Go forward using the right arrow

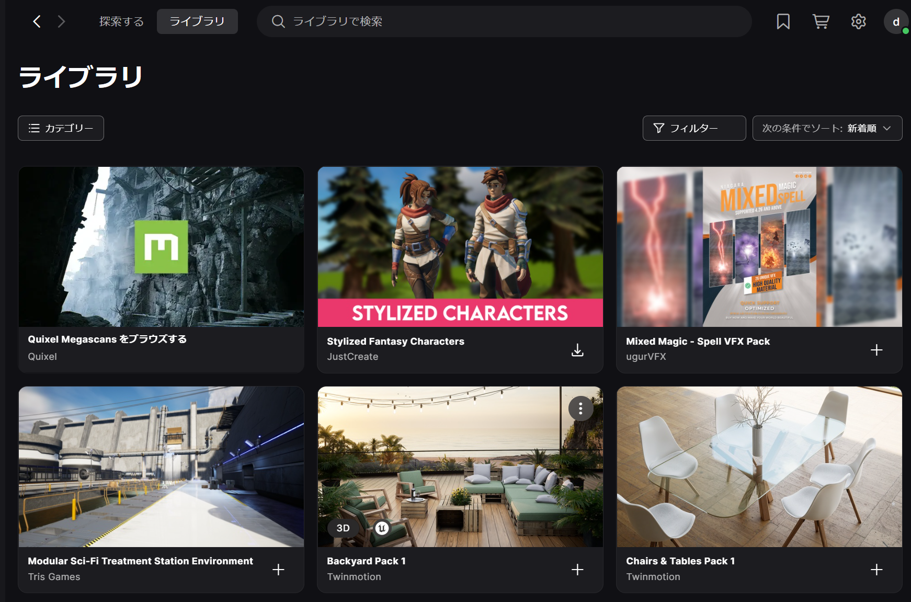coord(61,21)
